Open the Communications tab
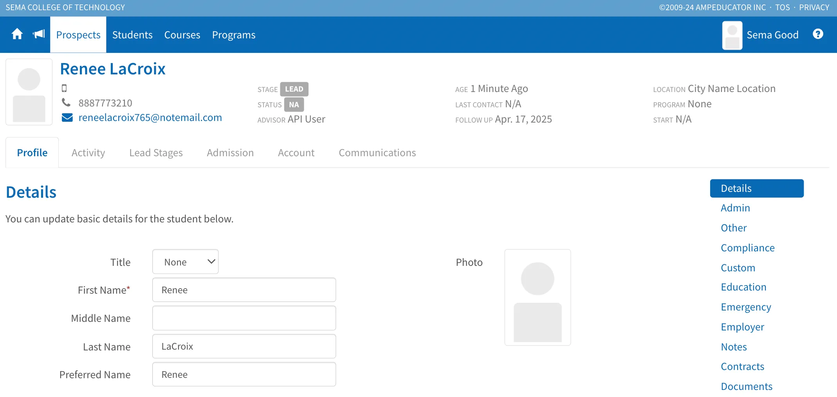The height and width of the screenshot is (397, 837). pyautogui.click(x=377, y=153)
